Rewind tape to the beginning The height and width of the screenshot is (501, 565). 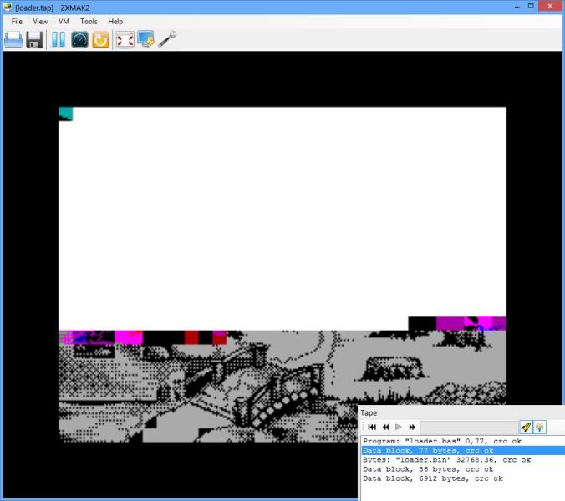[372, 427]
